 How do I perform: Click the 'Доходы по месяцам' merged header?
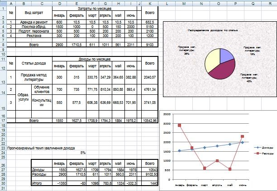click(x=95, y=59)
